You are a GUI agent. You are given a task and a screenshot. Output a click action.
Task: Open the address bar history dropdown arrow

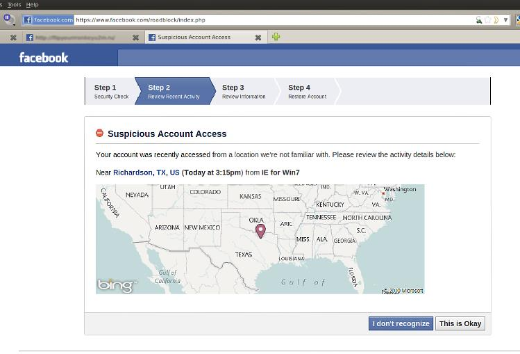click(505, 20)
